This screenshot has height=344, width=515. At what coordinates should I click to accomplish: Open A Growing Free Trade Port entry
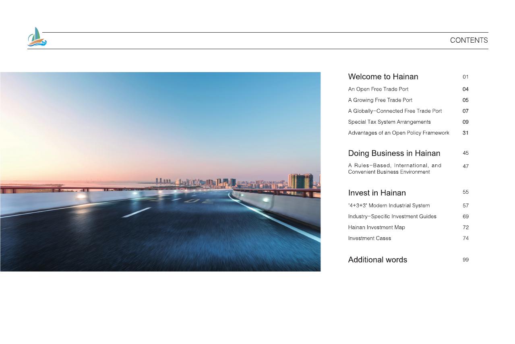pos(380,100)
